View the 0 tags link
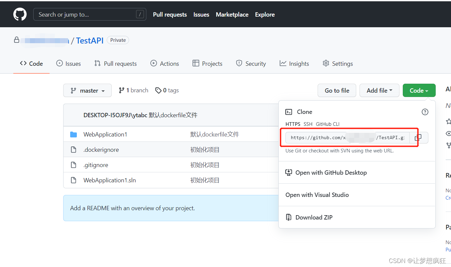This screenshot has width=451, height=267. (x=167, y=90)
